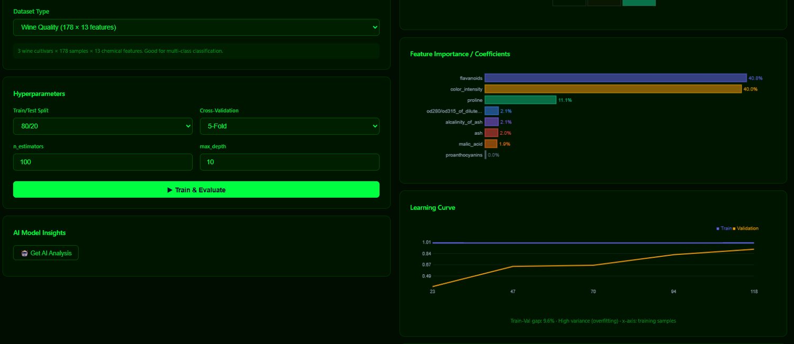
Task: Click the orange validation line in Learning Curve
Action: [593, 265]
